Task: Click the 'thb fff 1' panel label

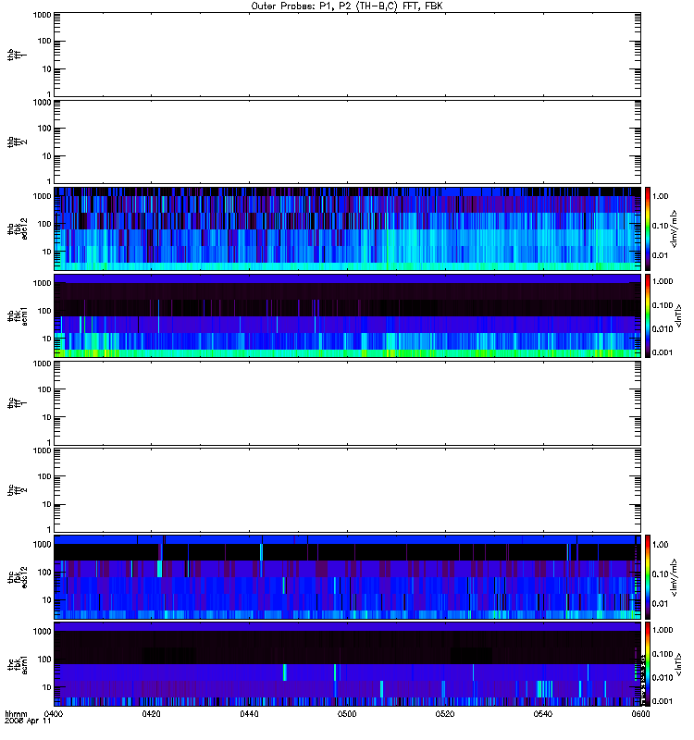Action: coord(17,55)
